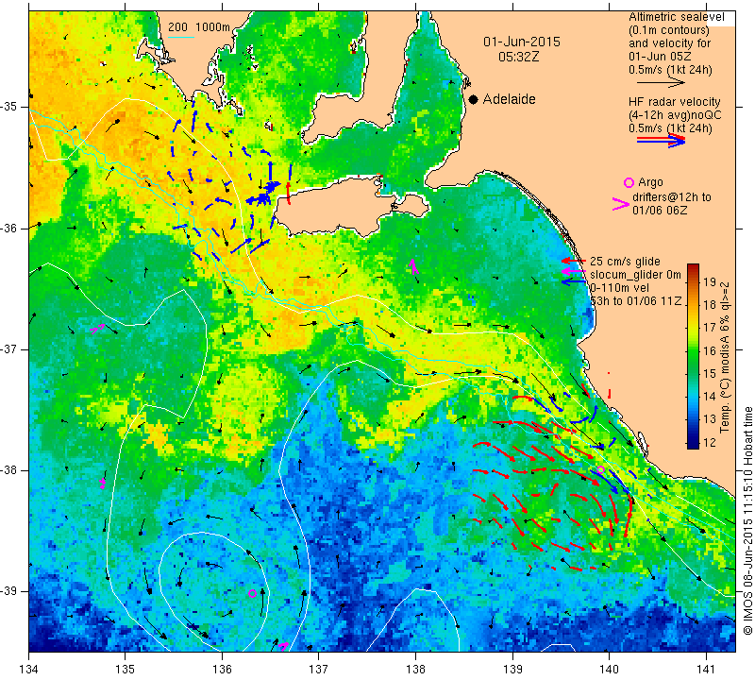The height and width of the screenshot is (680, 755).
Task: Click the 'Argo' legend label
Action: pyautogui.click(x=650, y=182)
